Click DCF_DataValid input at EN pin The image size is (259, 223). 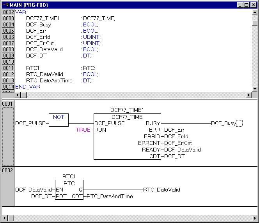[x=34, y=190]
